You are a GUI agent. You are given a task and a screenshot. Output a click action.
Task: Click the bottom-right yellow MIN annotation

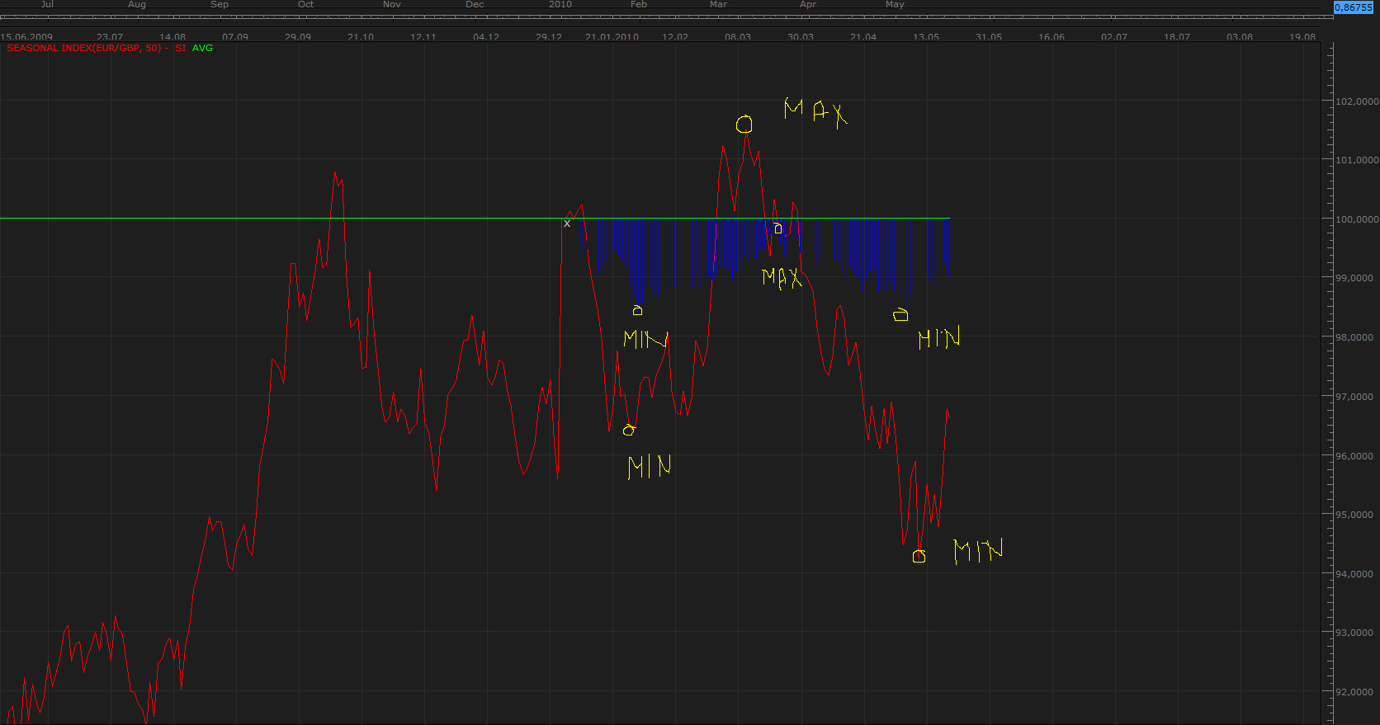coord(978,551)
